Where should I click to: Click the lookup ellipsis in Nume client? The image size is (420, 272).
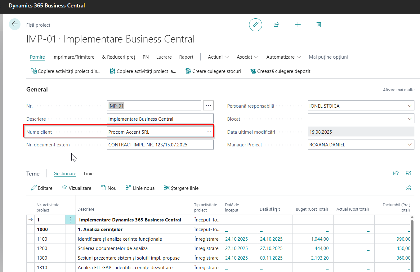click(209, 132)
